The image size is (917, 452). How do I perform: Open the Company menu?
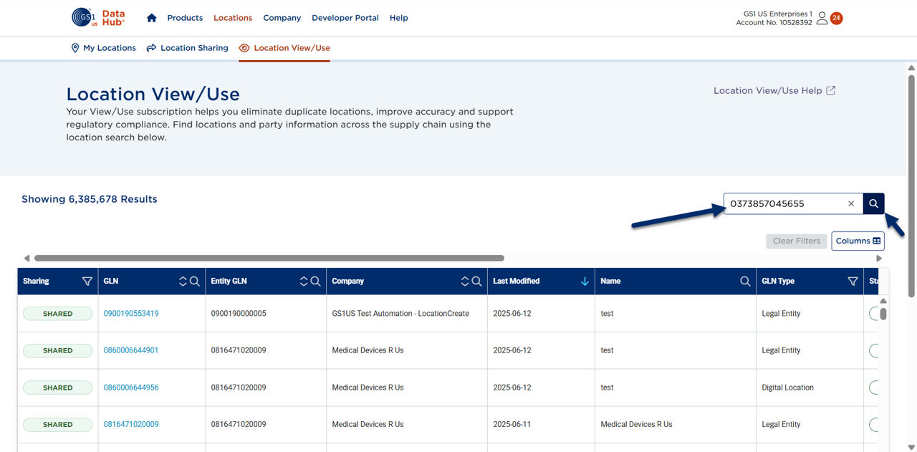[282, 18]
